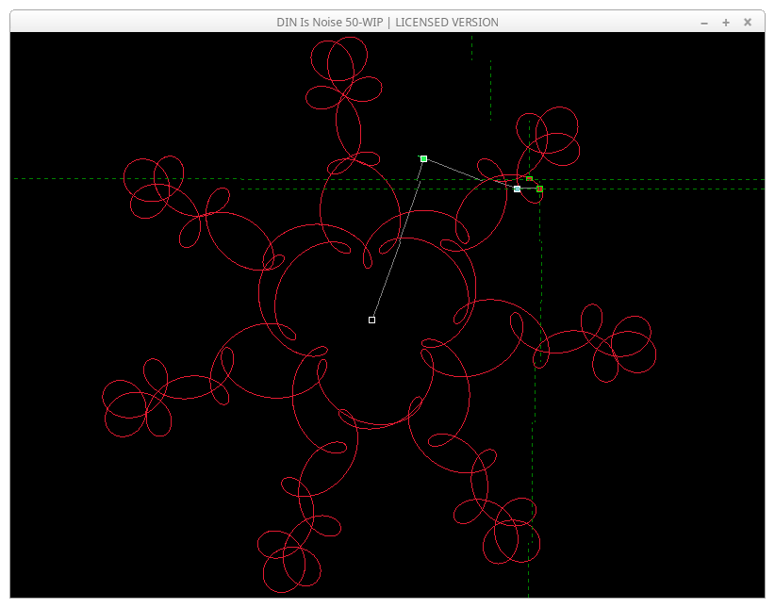
Task: Click the upper-right petal cluster of the curve
Action: tap(547, 137)
